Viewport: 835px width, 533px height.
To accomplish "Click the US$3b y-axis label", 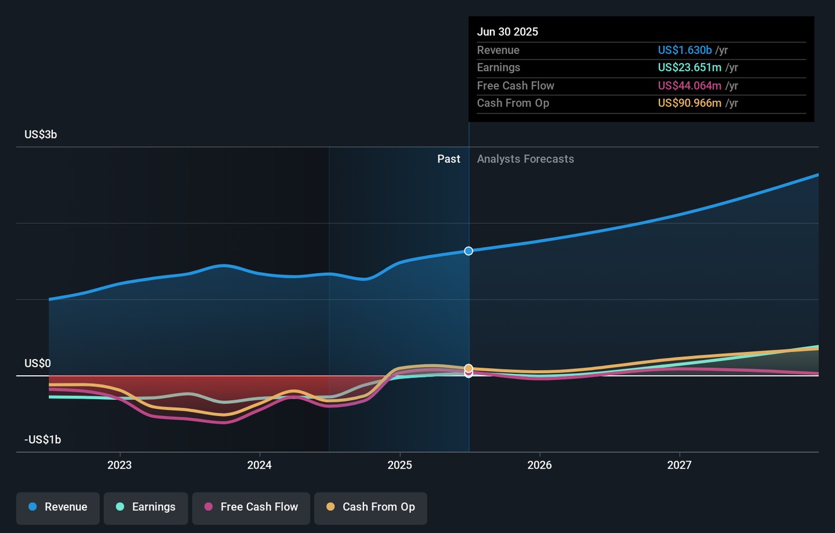I will coord(41,135).
